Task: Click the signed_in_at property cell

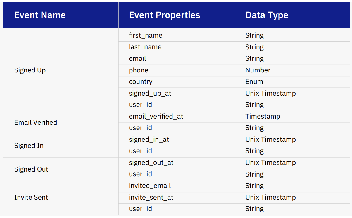Action: [149, 139]
